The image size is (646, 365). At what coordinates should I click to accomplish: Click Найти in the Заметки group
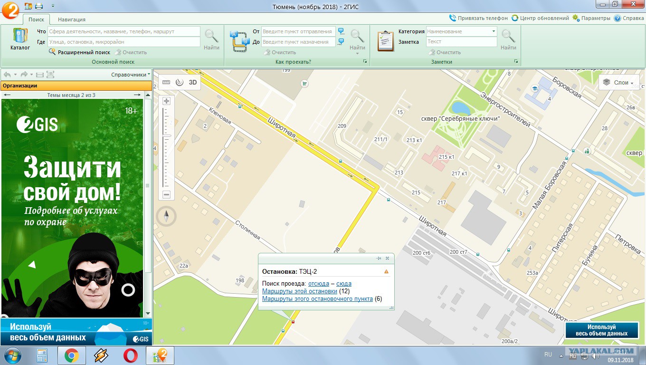click(508, 40)
